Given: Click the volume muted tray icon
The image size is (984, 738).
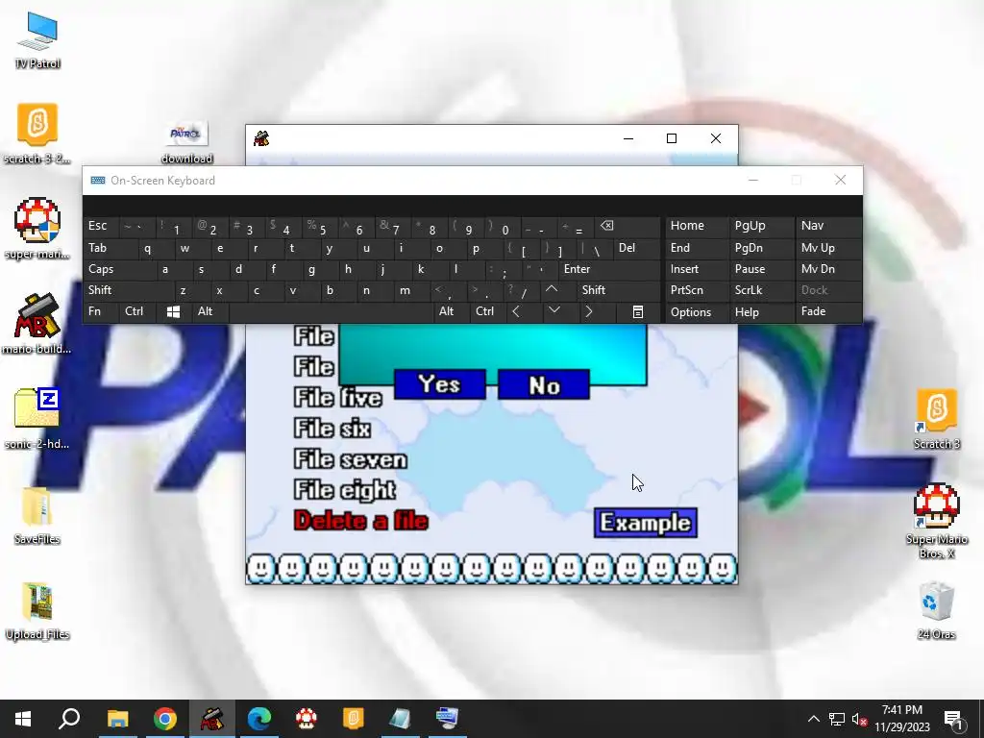Looking at the screenshot, I should (859, 719).
